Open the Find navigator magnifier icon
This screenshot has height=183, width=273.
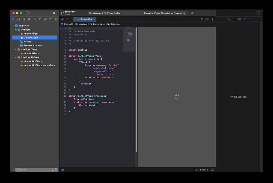coord(29,19)
